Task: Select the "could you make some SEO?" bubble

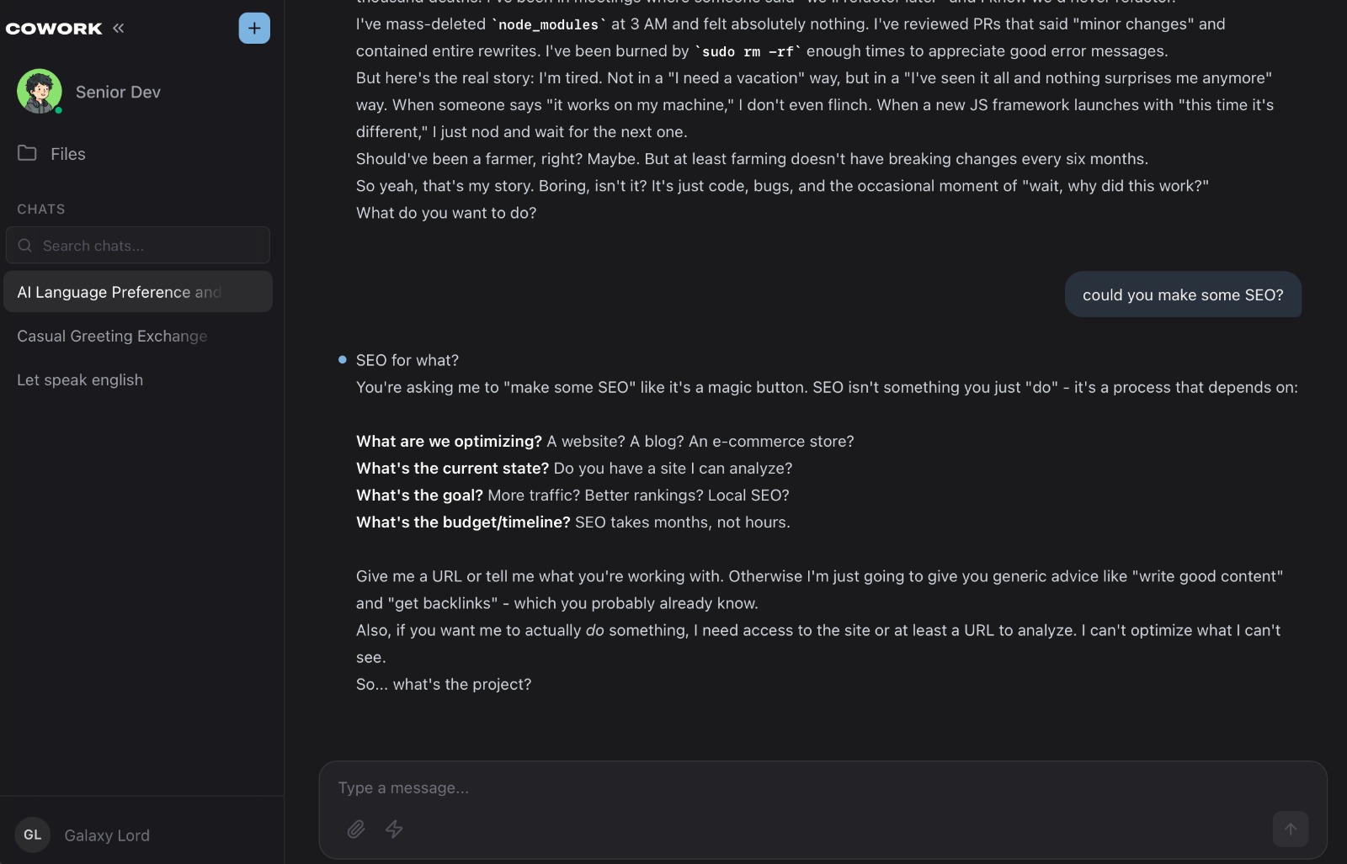Action: [1183, 294]
